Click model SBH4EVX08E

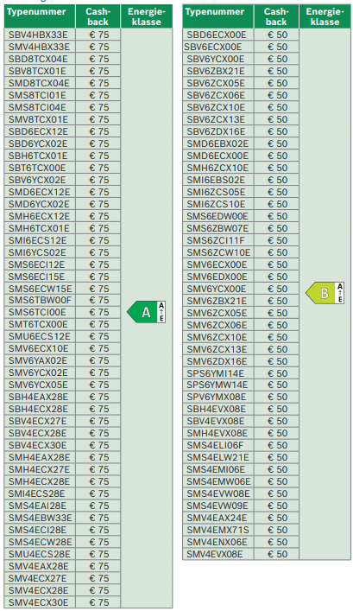216,409
